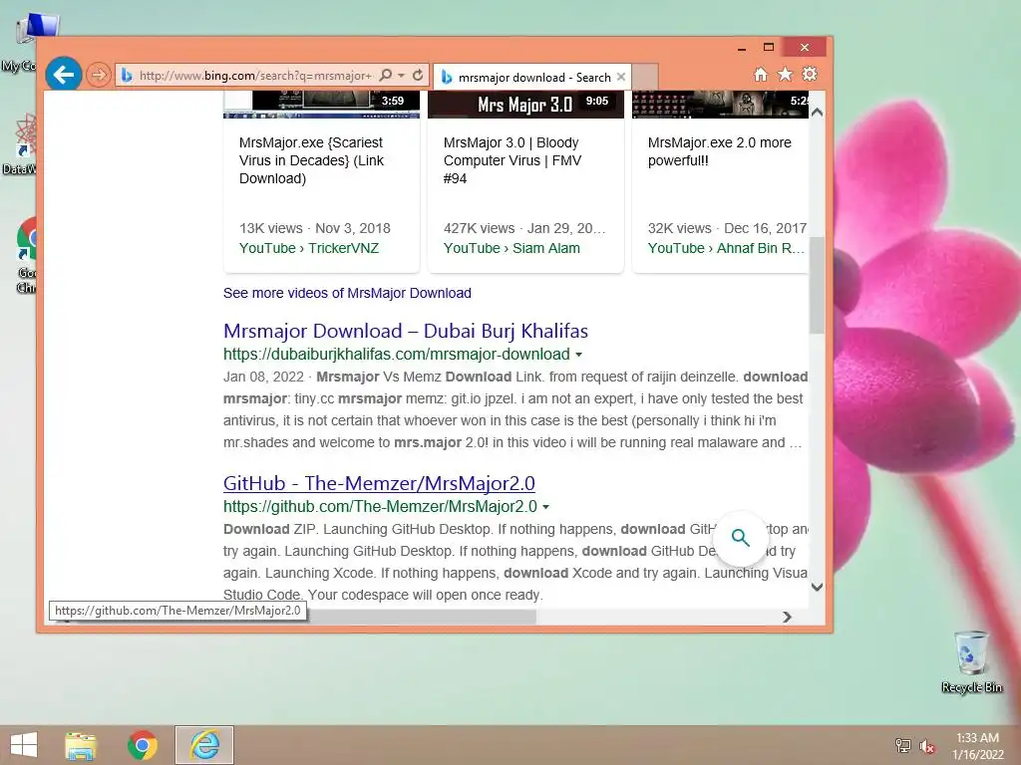Open the Mrs Major 3.0 video thumbnail

point(525,104)
